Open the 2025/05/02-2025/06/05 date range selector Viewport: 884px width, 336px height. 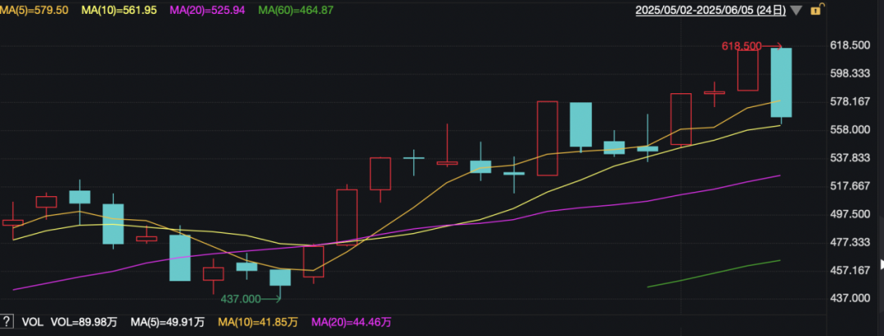tap(710, 10)
